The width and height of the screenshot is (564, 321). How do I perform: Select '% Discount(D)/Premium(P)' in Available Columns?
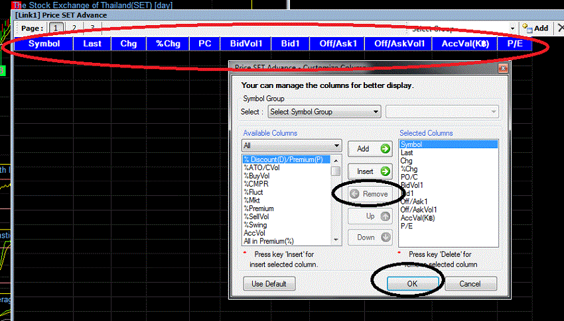[287, 160]
